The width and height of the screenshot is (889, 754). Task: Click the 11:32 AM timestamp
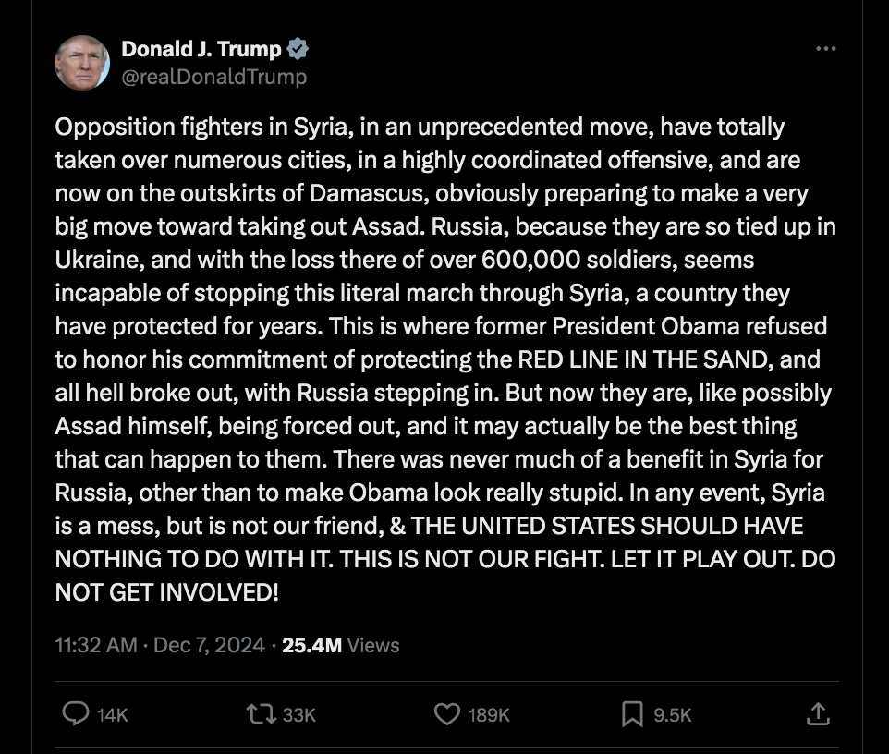pyautogui.click(x=96, y=645)
